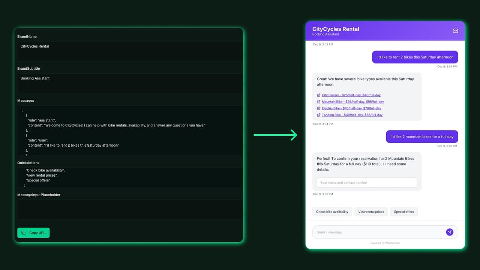Image resolution: width=480 pixels, height=270 pixels.
Task: Focus the Your name and contact number field
Action: pos(367,183)
